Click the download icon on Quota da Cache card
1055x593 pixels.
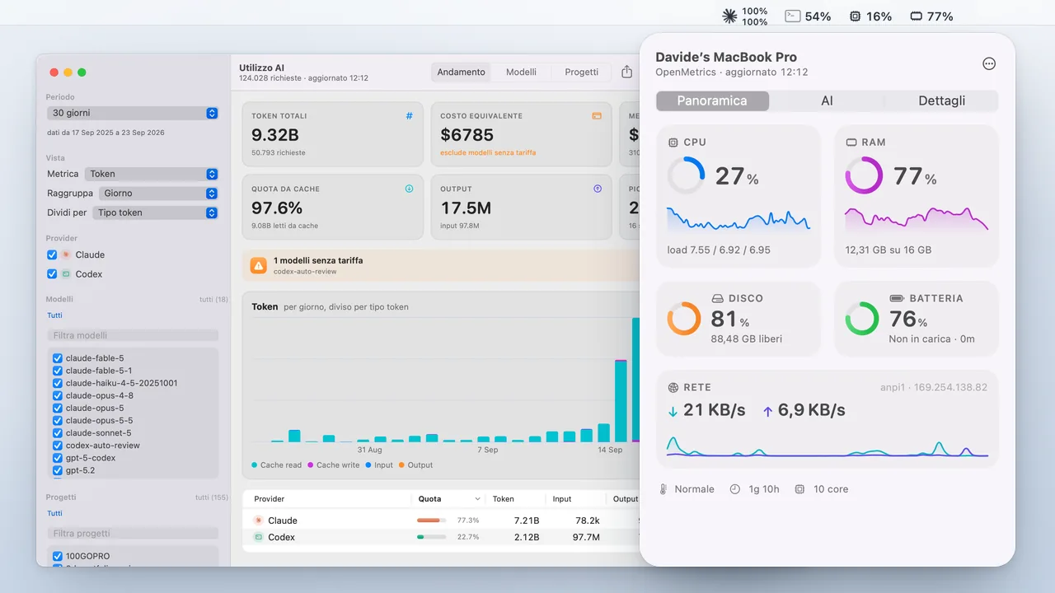click(x=409, y=189)
